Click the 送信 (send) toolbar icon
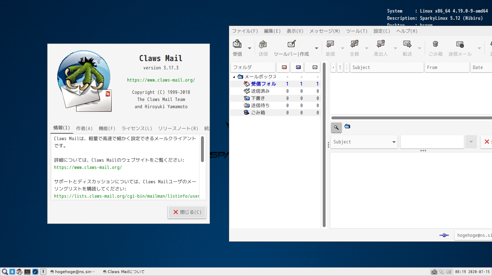This screenshot has height=276, width=492. click(x=263, y=44)
